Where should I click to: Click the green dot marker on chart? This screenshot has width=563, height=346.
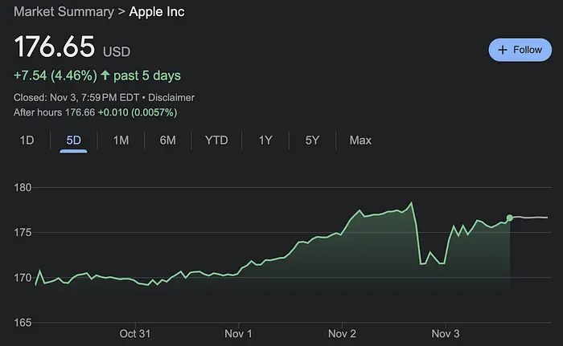[510, 218]
